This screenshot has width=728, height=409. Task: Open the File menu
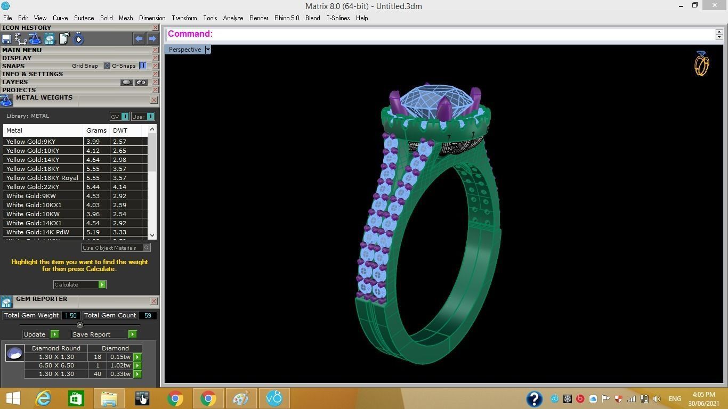(7, 18)
